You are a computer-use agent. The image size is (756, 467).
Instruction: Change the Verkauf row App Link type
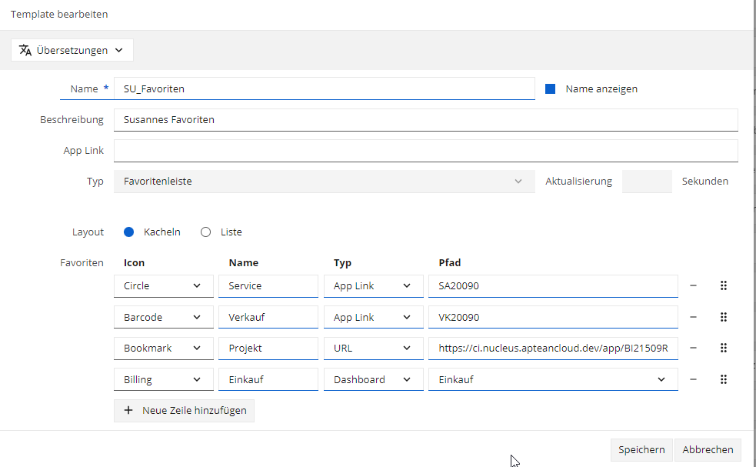(x=373, y=317)
